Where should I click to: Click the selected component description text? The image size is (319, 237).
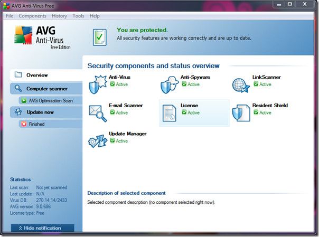pos(151,202)
